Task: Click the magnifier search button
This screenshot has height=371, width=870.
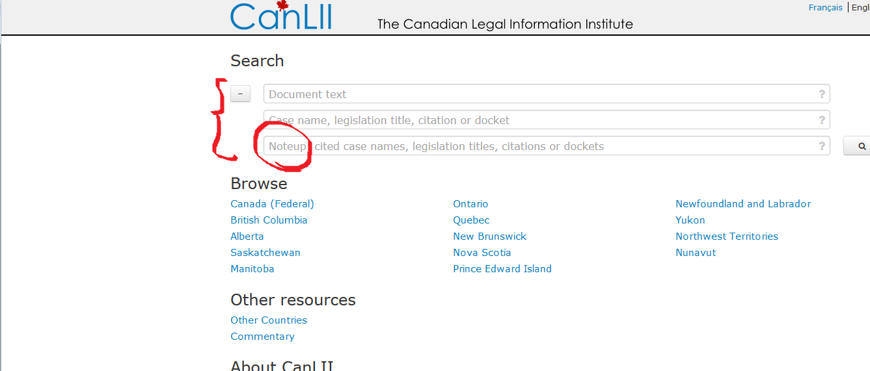Action: tap(858, 146)
